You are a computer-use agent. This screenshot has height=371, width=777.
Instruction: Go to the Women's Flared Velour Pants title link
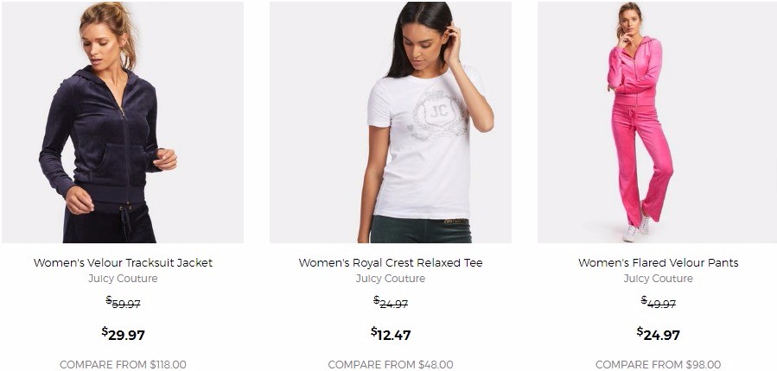[659, 262]
